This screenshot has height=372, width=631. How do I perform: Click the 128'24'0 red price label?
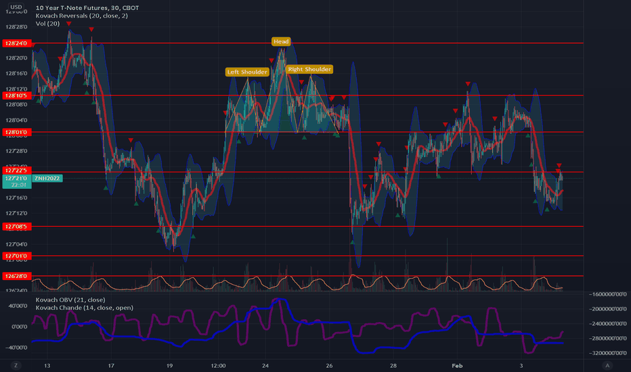click(16, 43)
